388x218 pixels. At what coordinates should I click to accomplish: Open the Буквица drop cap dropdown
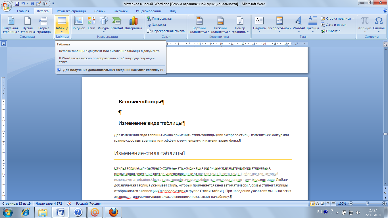pyautogui.click(x=313, y=25)
